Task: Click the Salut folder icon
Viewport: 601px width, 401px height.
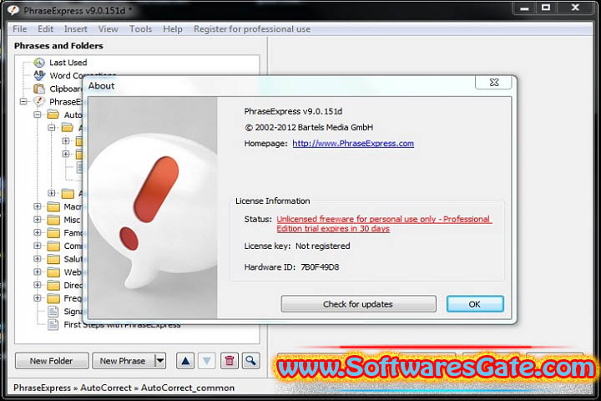Action: click(53, 259)
